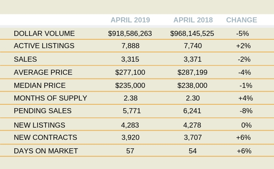Click the CHANGE column header
This screenshot has height=169, width=274.
coord(241,20)
